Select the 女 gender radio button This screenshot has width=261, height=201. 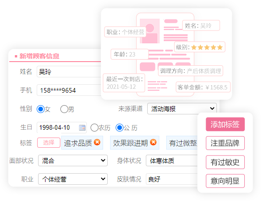(40, 109)
